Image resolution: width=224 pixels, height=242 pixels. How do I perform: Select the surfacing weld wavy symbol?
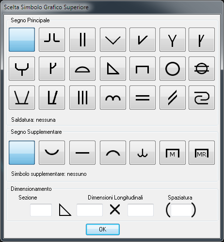[x=113, y=98]
